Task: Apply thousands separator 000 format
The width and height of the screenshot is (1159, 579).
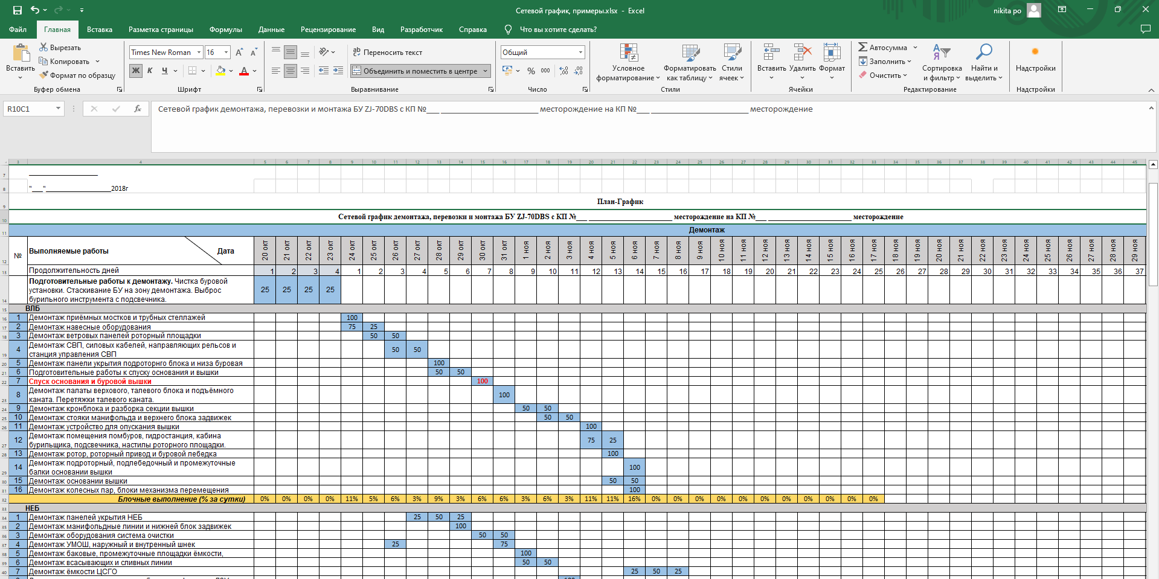Action: 545,71
